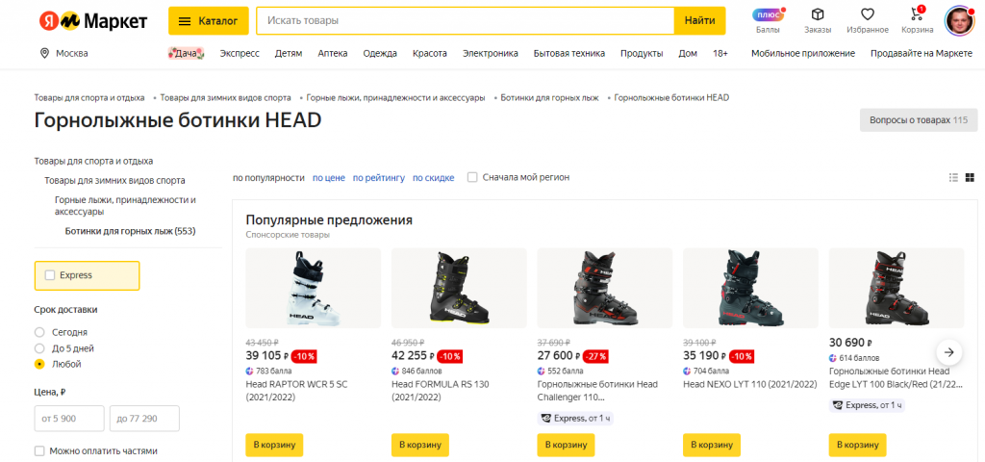The image size is (985, 462).
Task: Sort products по популярности
Action: (x=269, y=178)
